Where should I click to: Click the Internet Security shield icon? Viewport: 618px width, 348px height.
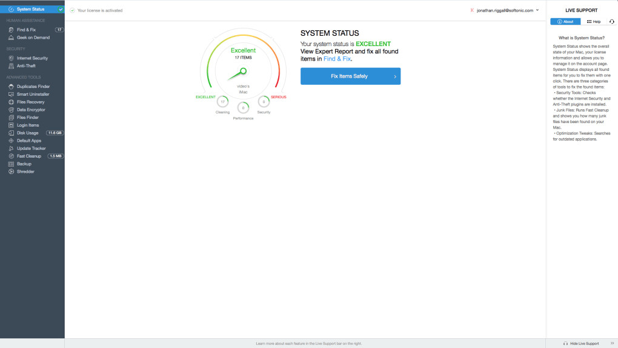(11, 58)
